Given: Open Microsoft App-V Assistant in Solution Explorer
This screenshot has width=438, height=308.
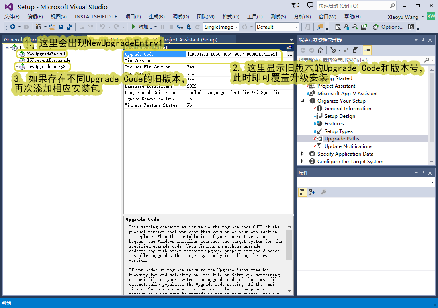Looking at the screenshot, I should (348, 93).
